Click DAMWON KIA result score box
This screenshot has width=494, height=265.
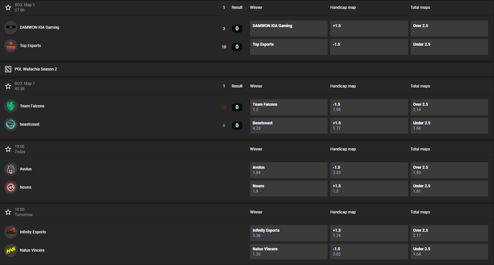[237, 29]
